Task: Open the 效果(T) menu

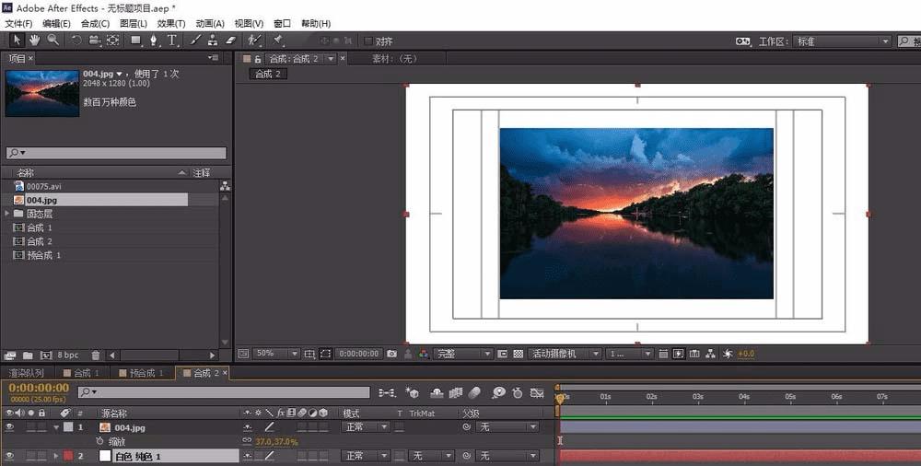Action: click(171, 23)
